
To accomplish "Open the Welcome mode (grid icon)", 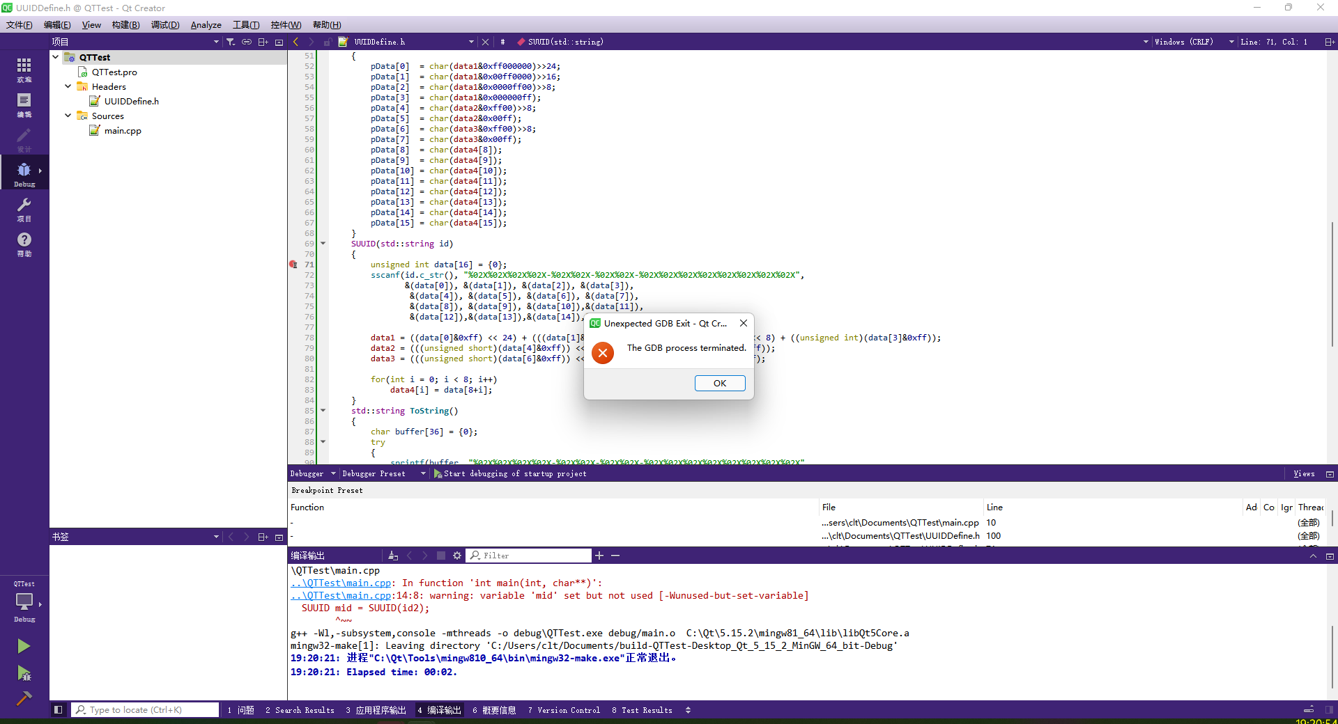I will coord(24,68).
